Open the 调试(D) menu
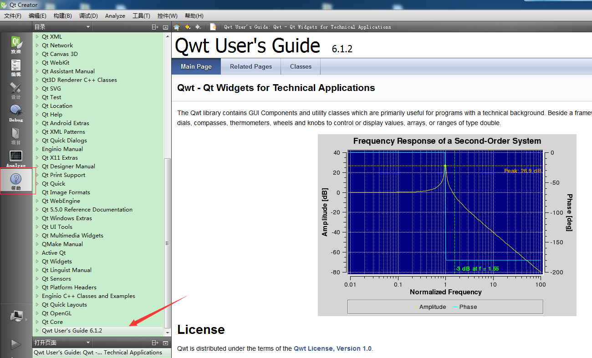The image size is (592, 358). tap(88, 15)
